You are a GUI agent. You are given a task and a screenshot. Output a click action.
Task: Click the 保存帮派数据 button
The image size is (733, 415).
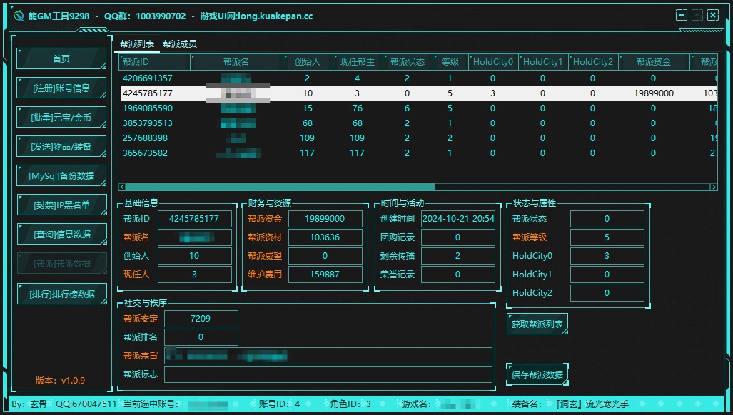pos(537,374)
